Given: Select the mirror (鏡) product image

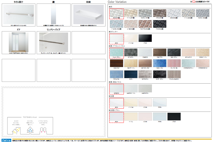Looking at the screenshot, I should tap(53, 15).
